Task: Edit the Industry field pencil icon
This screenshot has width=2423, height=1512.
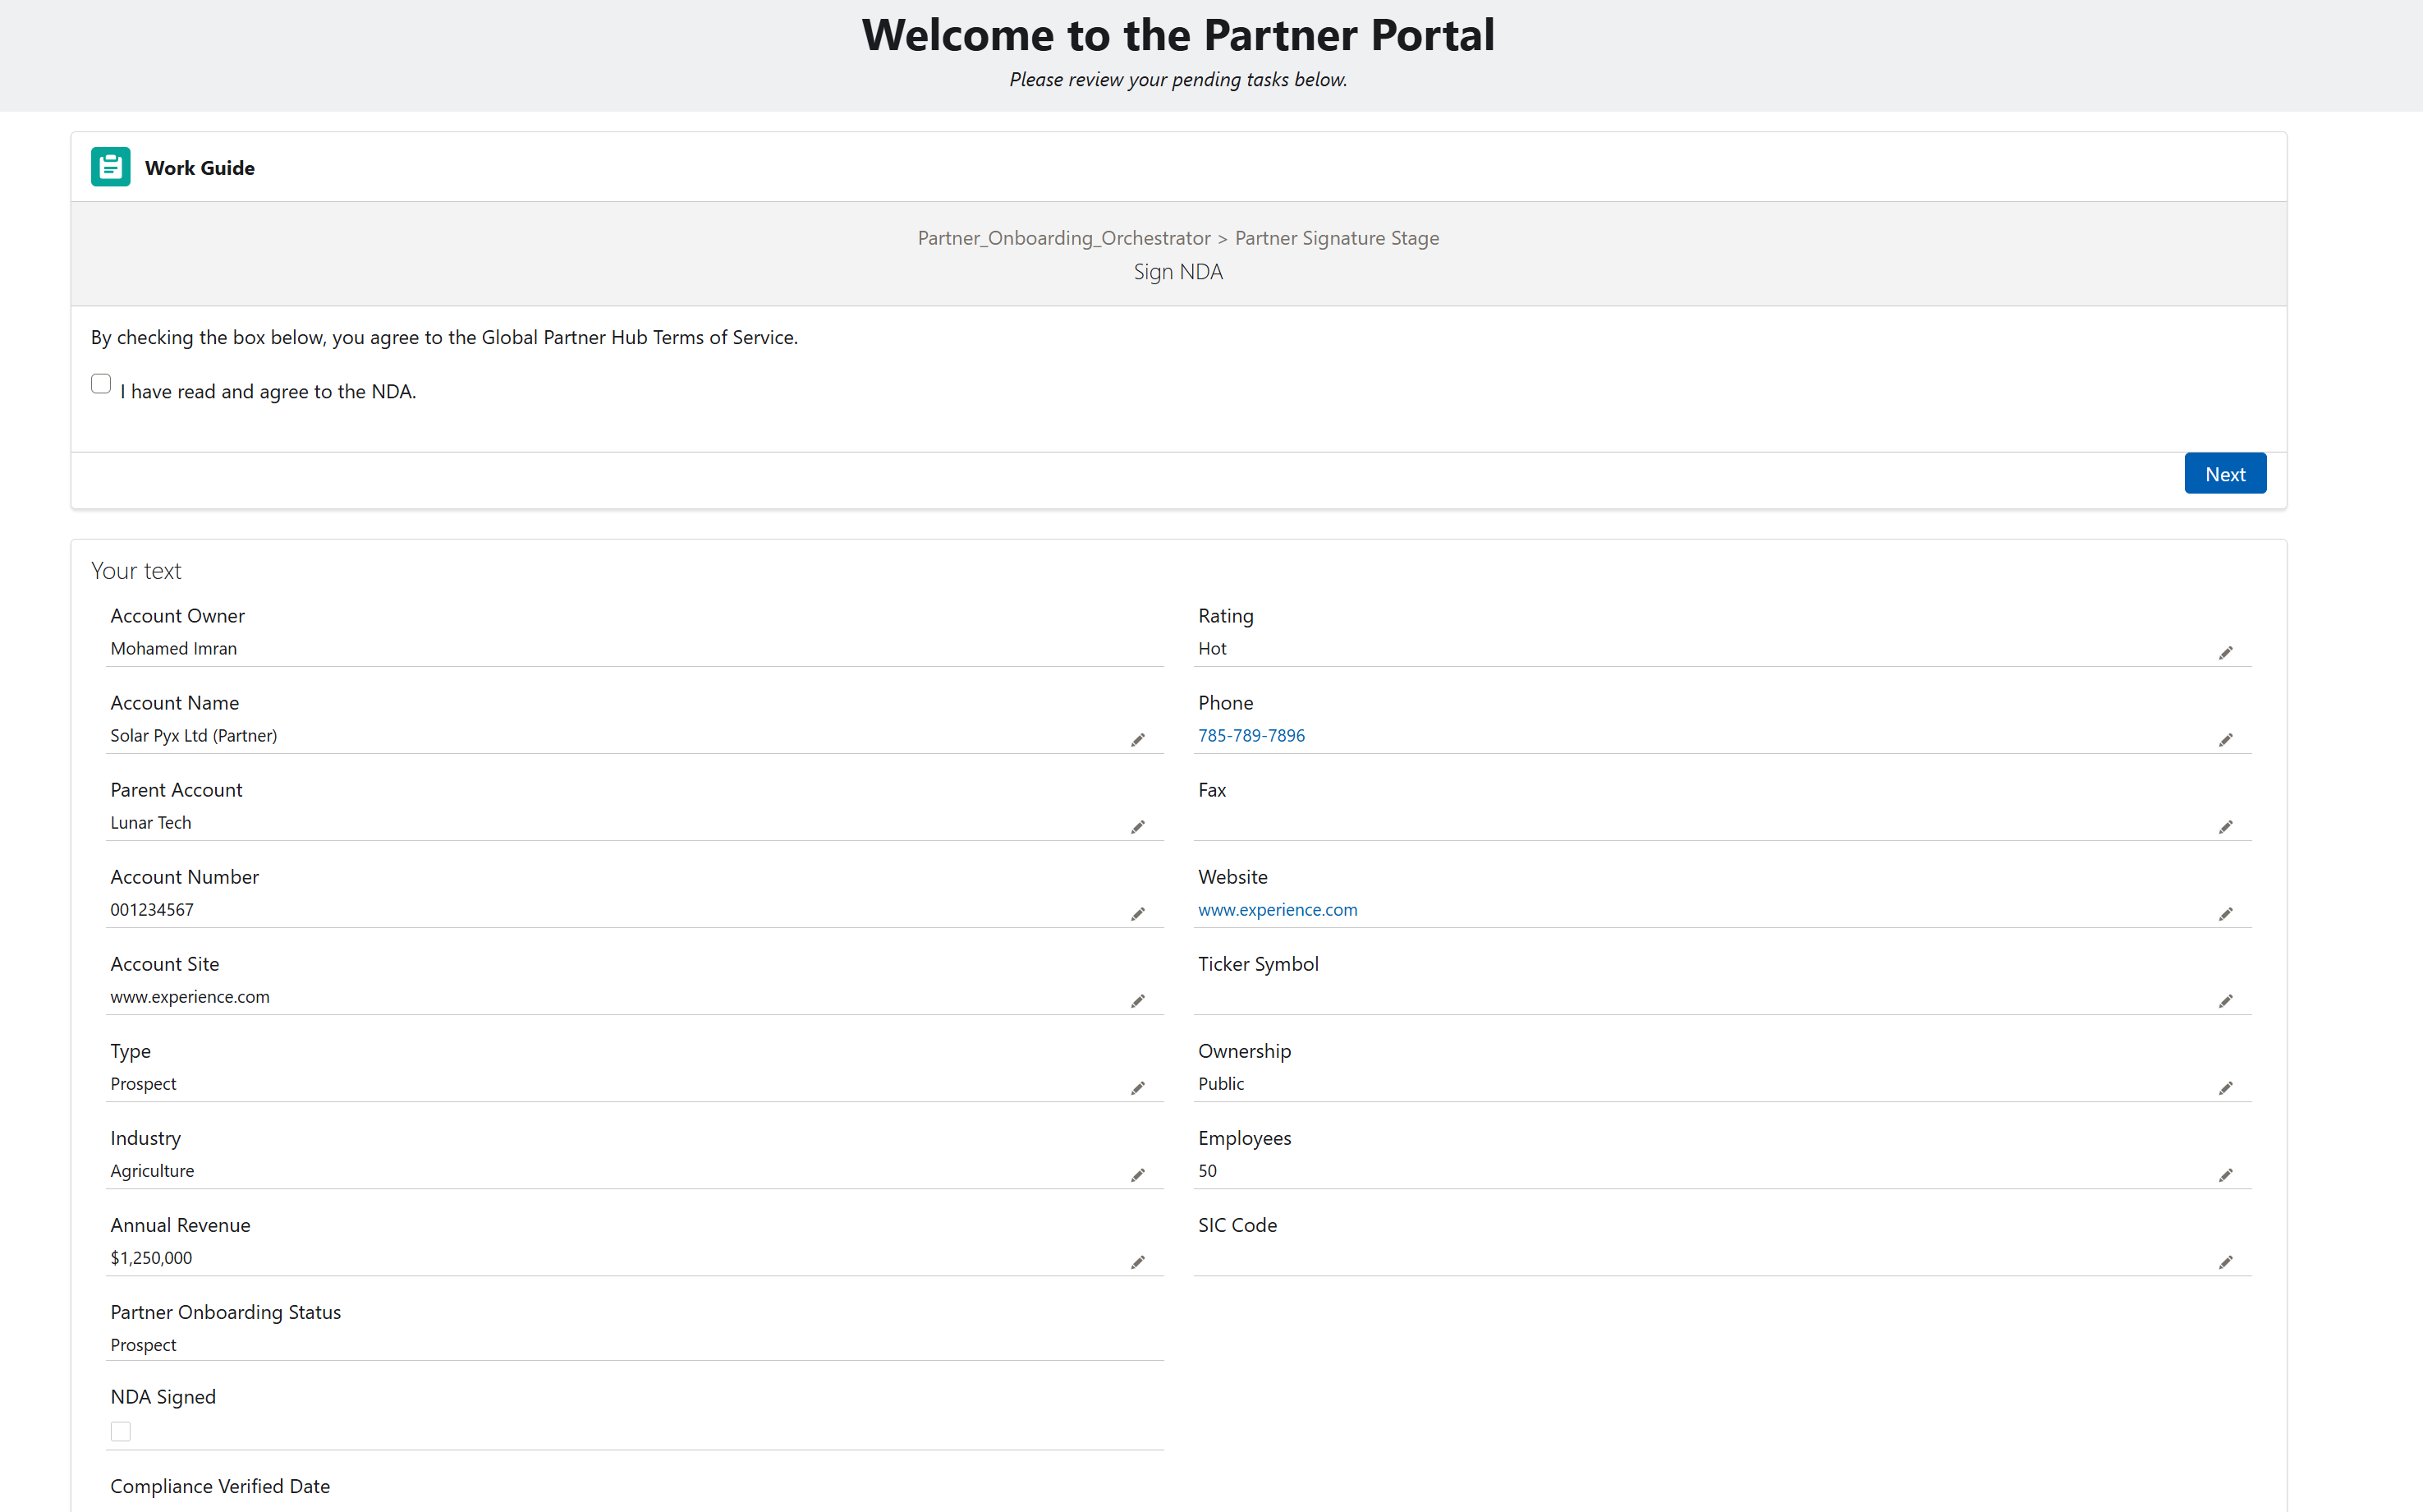Action: (1137, 1175)
